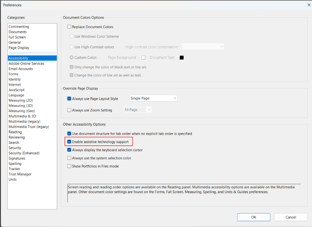Toggle Only change color of black text
312x227 pixels.
(x=71, y=67)
